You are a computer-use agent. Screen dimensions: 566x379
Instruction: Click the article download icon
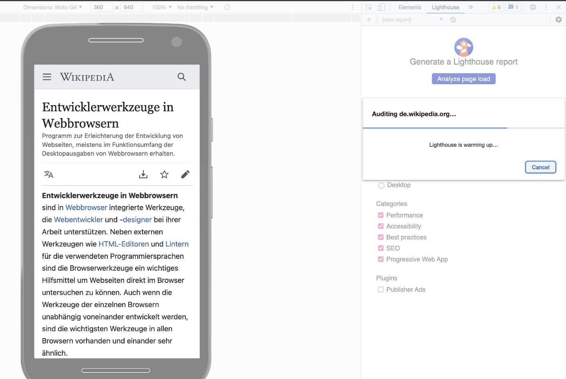coord(143,175)
